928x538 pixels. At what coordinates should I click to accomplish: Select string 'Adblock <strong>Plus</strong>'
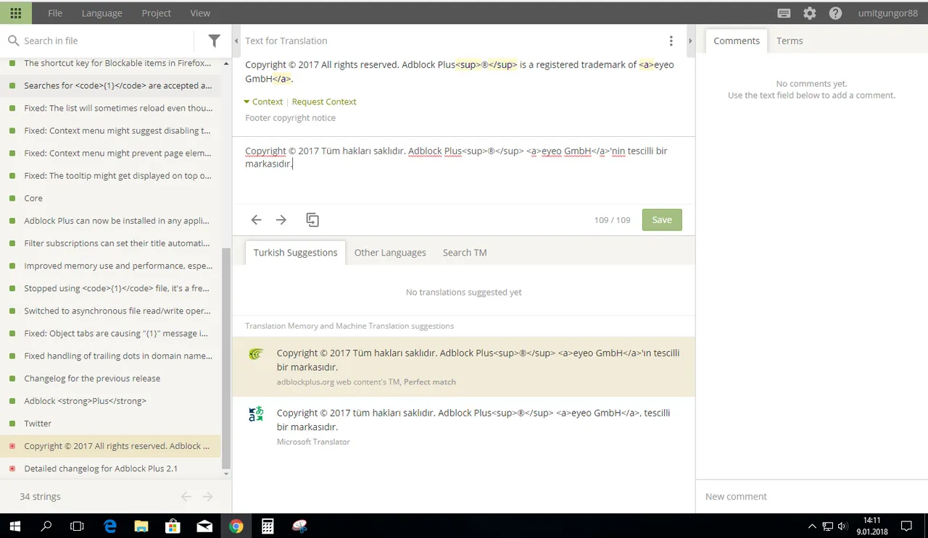coord(110,400)
